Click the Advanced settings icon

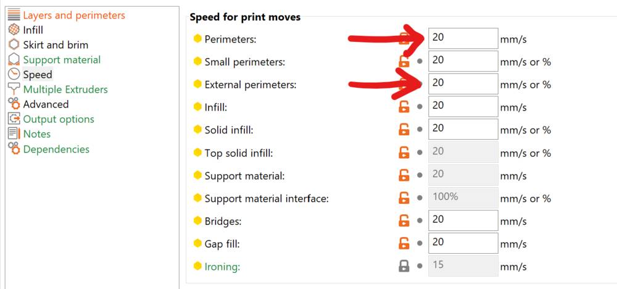coord(14,104)
